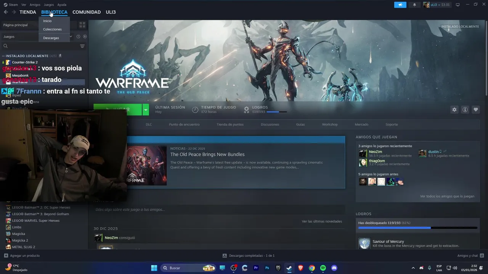Open Amigos y chat
The height and width of the screenshot is (274, 488).
click(x=470, y=256)
